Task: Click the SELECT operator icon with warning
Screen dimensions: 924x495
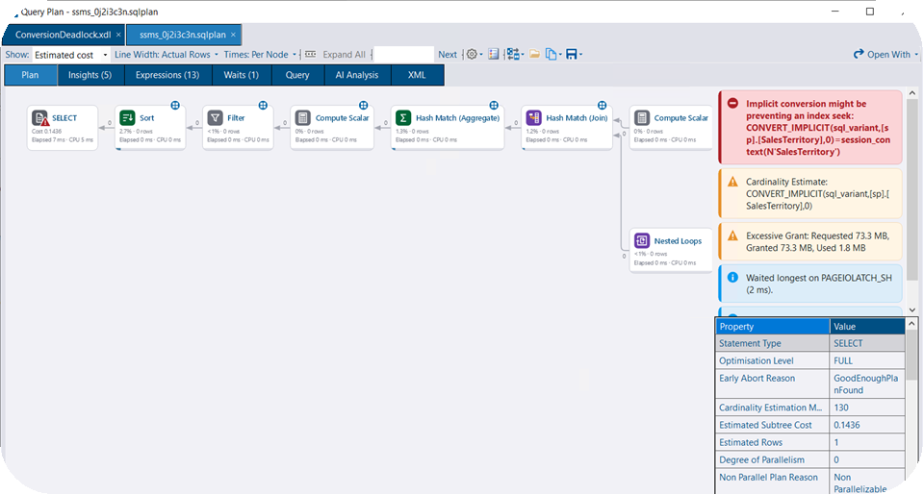Action: (x=40, y=117)
